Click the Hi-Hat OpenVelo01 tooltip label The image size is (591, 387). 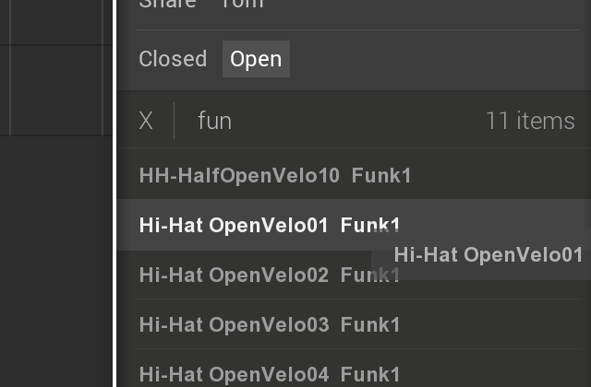pos(488,254)
